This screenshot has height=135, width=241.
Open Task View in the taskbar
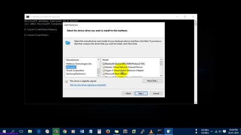point(21,131)
